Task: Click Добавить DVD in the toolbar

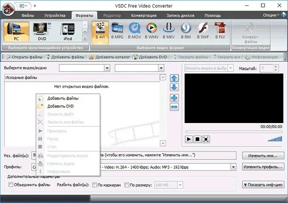Action: [150, 57]
